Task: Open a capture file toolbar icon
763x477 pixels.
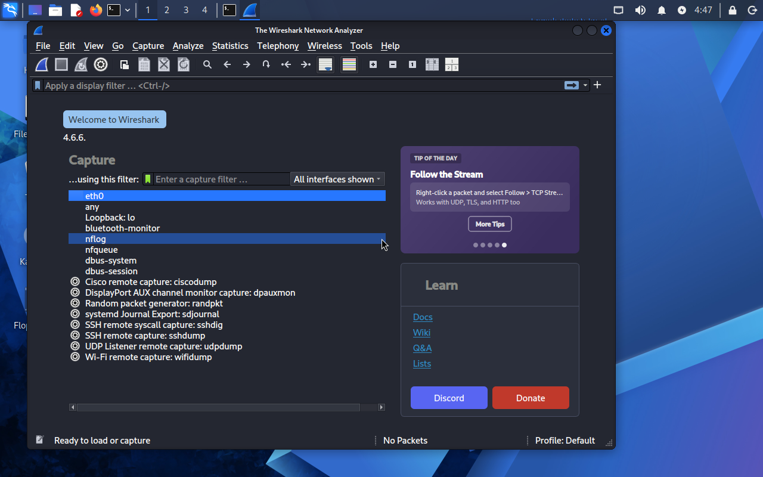Action: pyautogui.click(x=125, y=64)
